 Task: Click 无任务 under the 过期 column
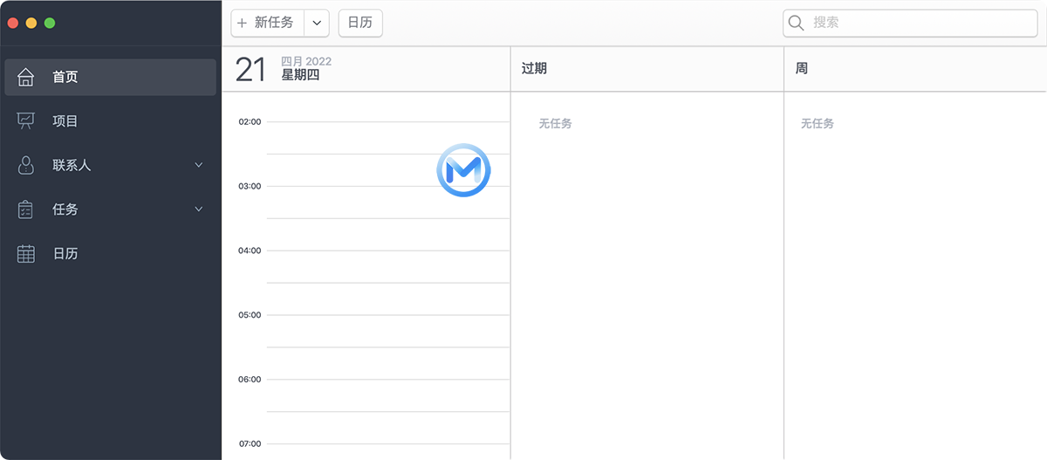tap(555, 124)
